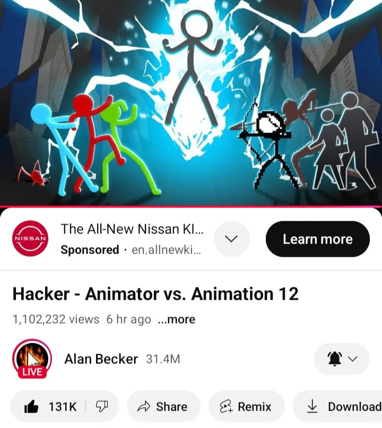The height and width of the screenshot is (428, 382).
Task: Tap the Share arrow icon
Action: tap(144, 406)
